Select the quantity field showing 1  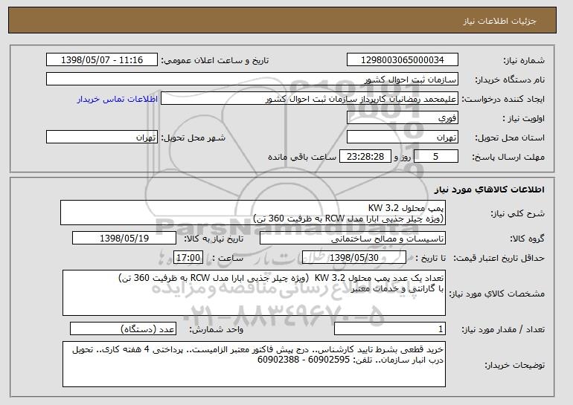point(390,328)
